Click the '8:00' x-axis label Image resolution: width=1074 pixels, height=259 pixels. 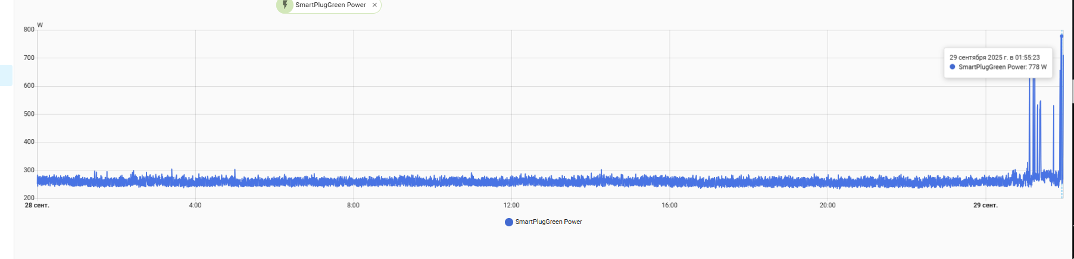tap(353, 206)
